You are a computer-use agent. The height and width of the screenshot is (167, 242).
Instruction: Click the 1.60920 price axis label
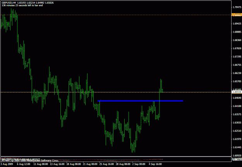pyautogui.click(x=237, y=155)
